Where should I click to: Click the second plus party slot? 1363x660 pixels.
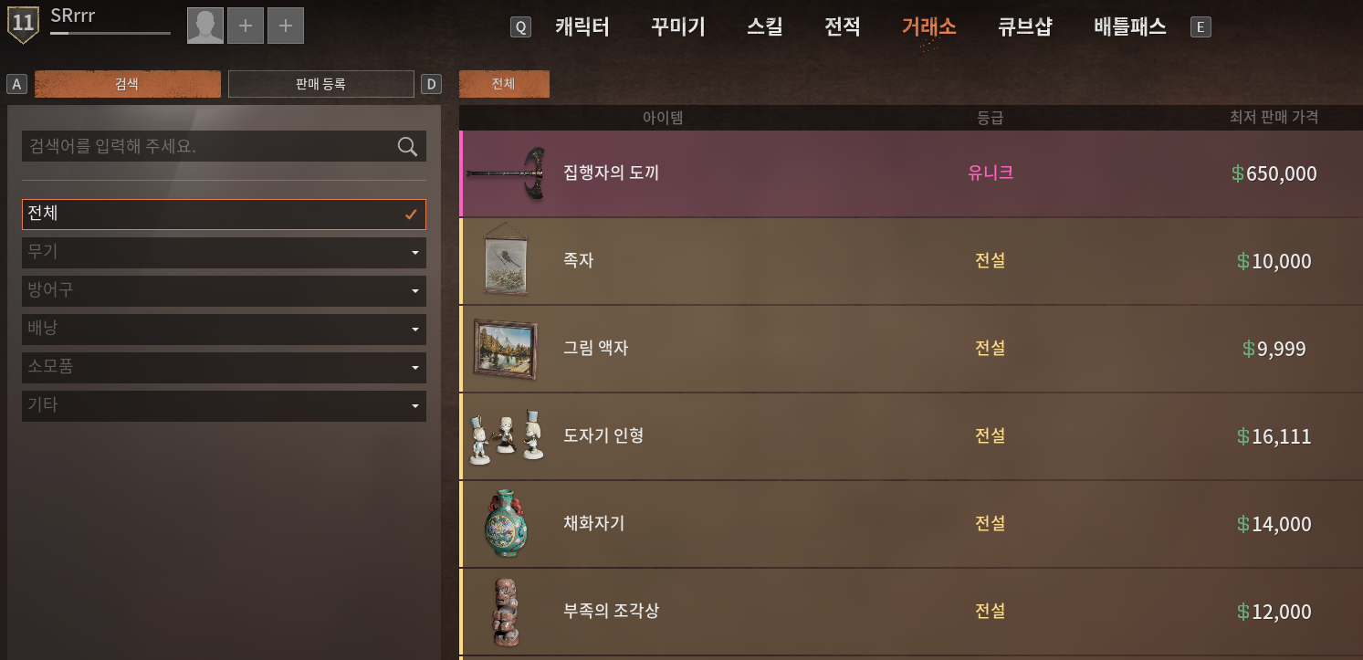pos(286,26)
